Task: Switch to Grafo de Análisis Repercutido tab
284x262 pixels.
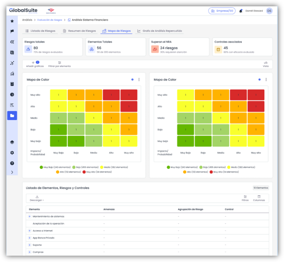Action: [x=160, y=31]
